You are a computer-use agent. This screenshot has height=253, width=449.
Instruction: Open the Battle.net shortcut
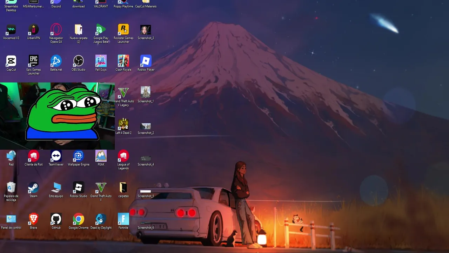pyautogui.click(x=56, y=64)
